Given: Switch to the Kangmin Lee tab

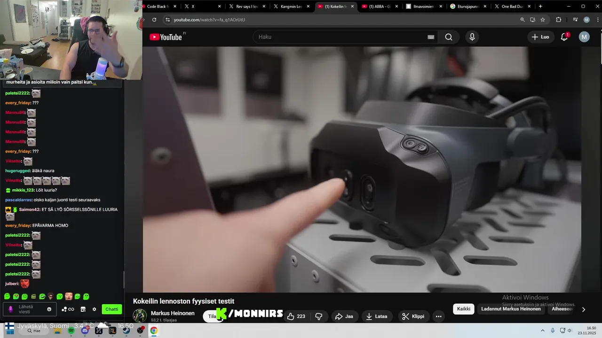Looking at the screenshot, I should click(x=291, y=7).
